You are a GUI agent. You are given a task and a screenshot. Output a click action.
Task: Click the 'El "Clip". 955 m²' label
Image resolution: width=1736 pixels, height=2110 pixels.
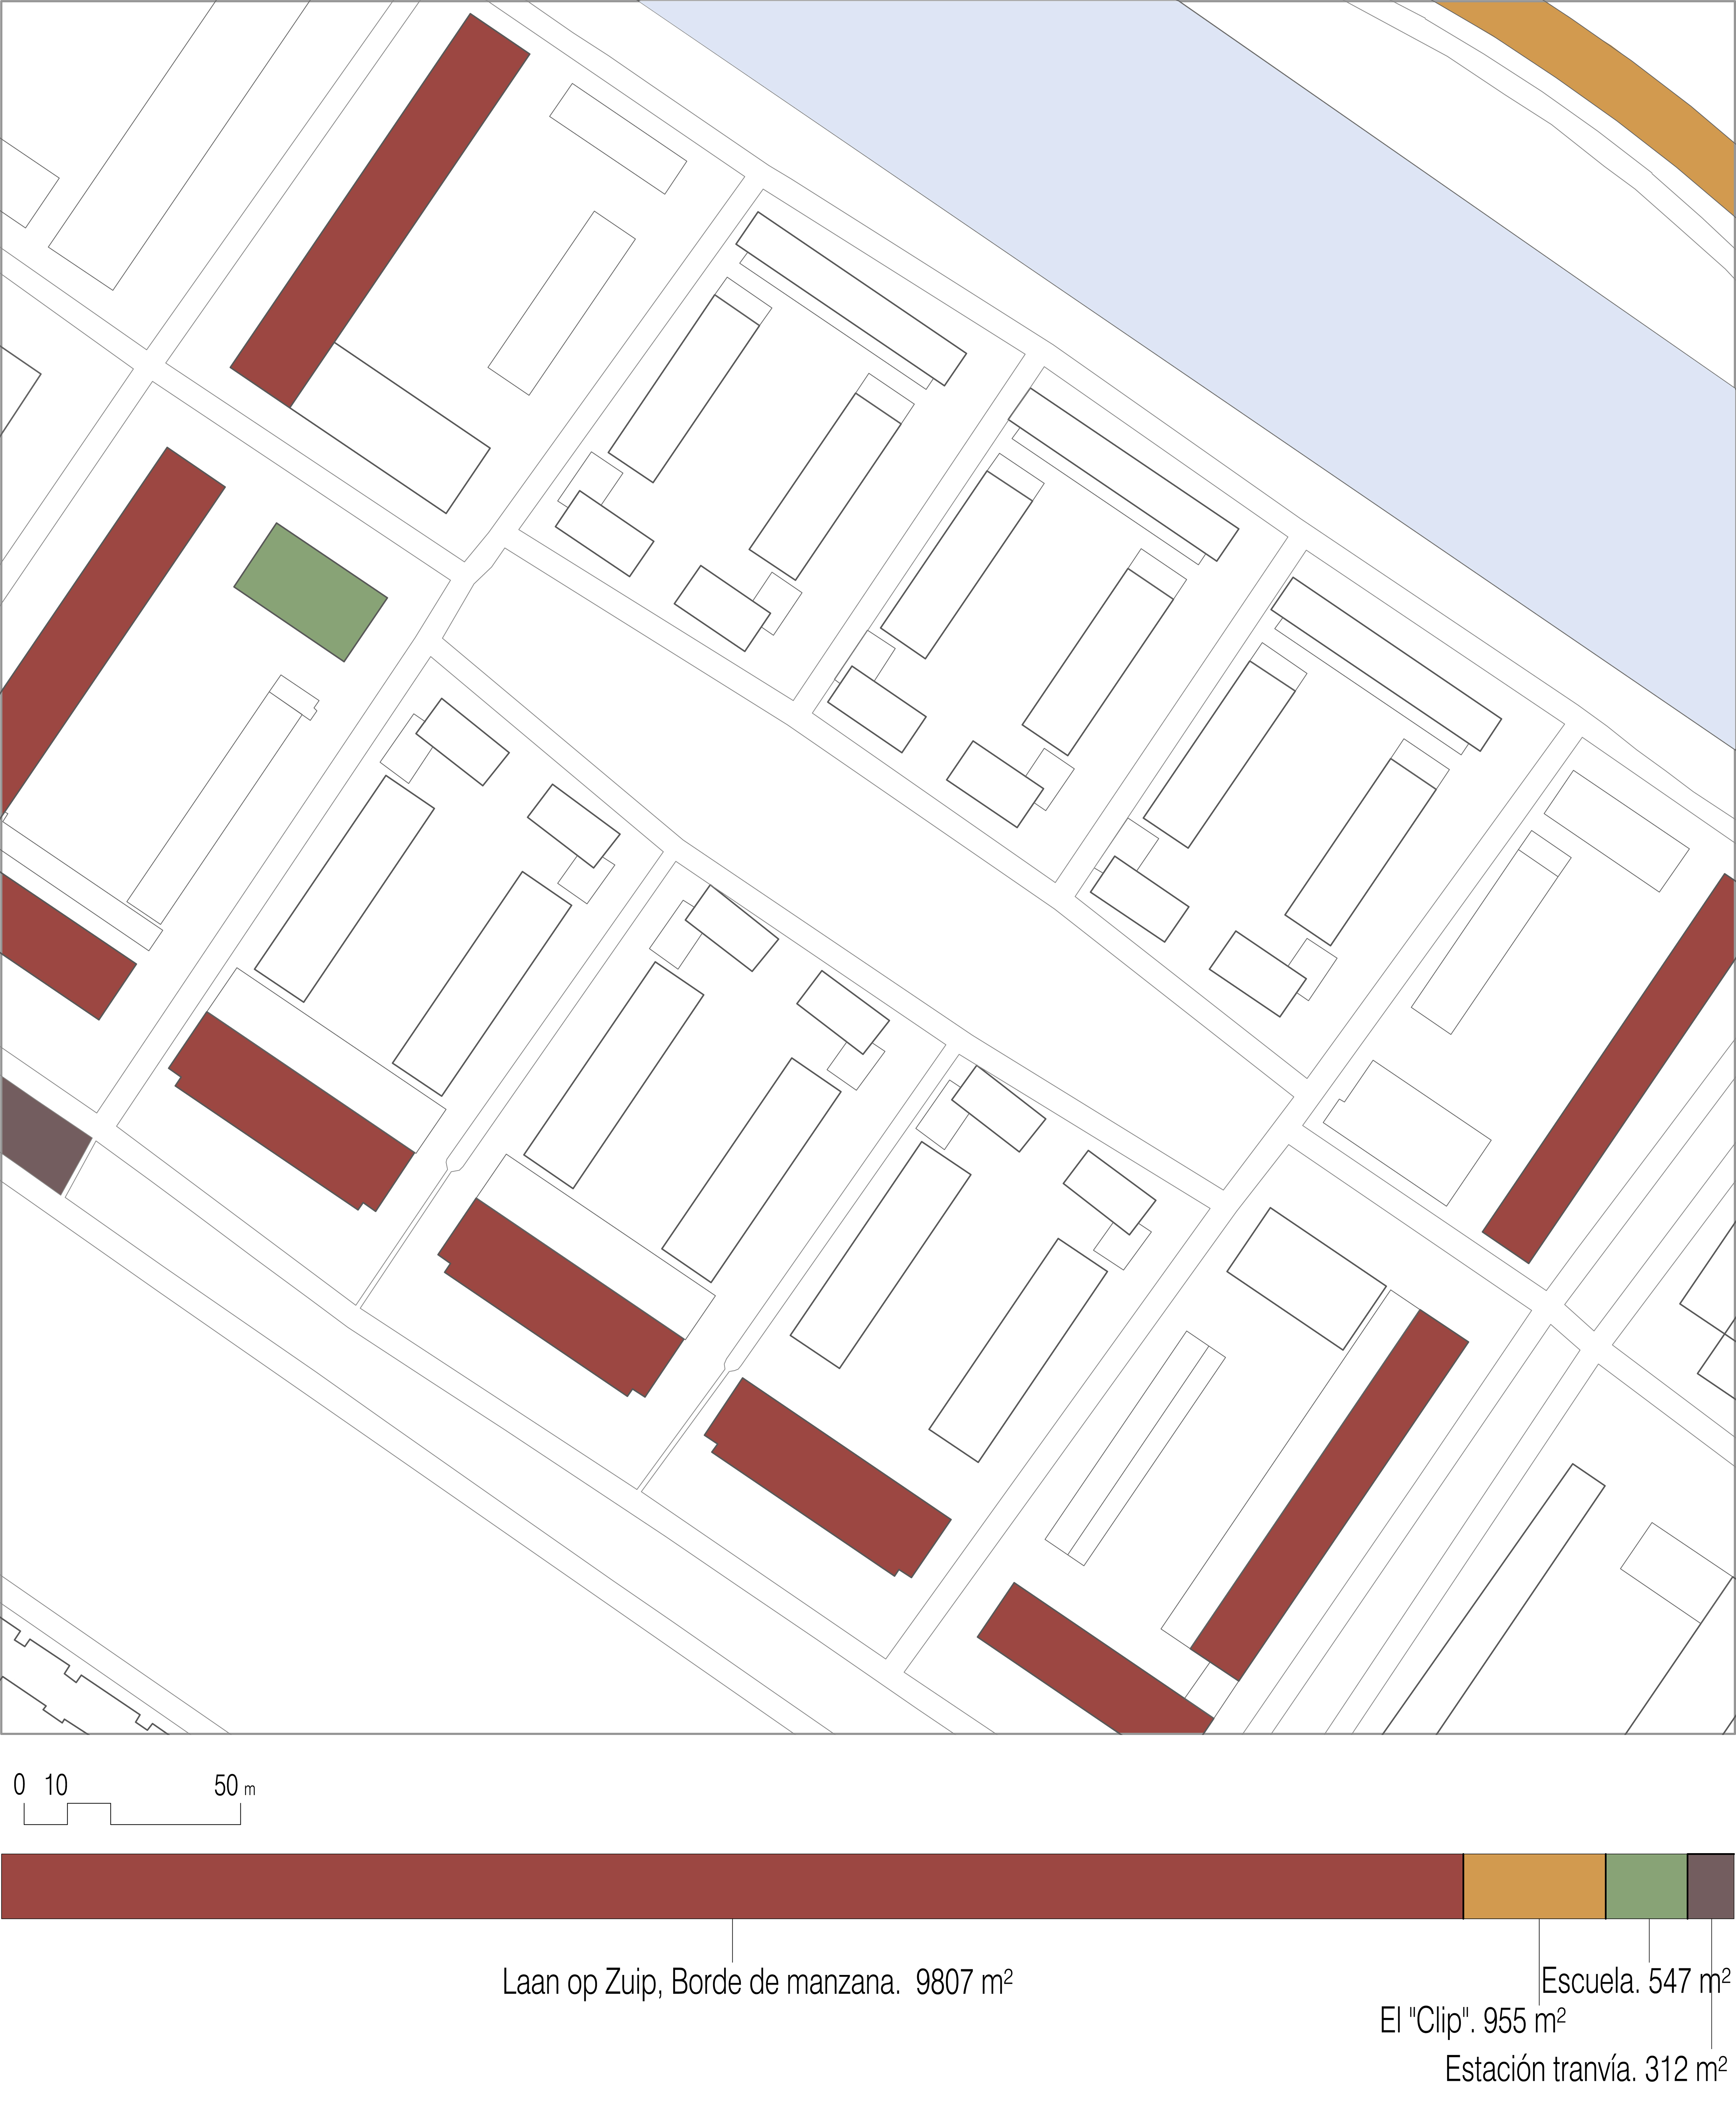pyautogui.click(x=1472, y=2021)
